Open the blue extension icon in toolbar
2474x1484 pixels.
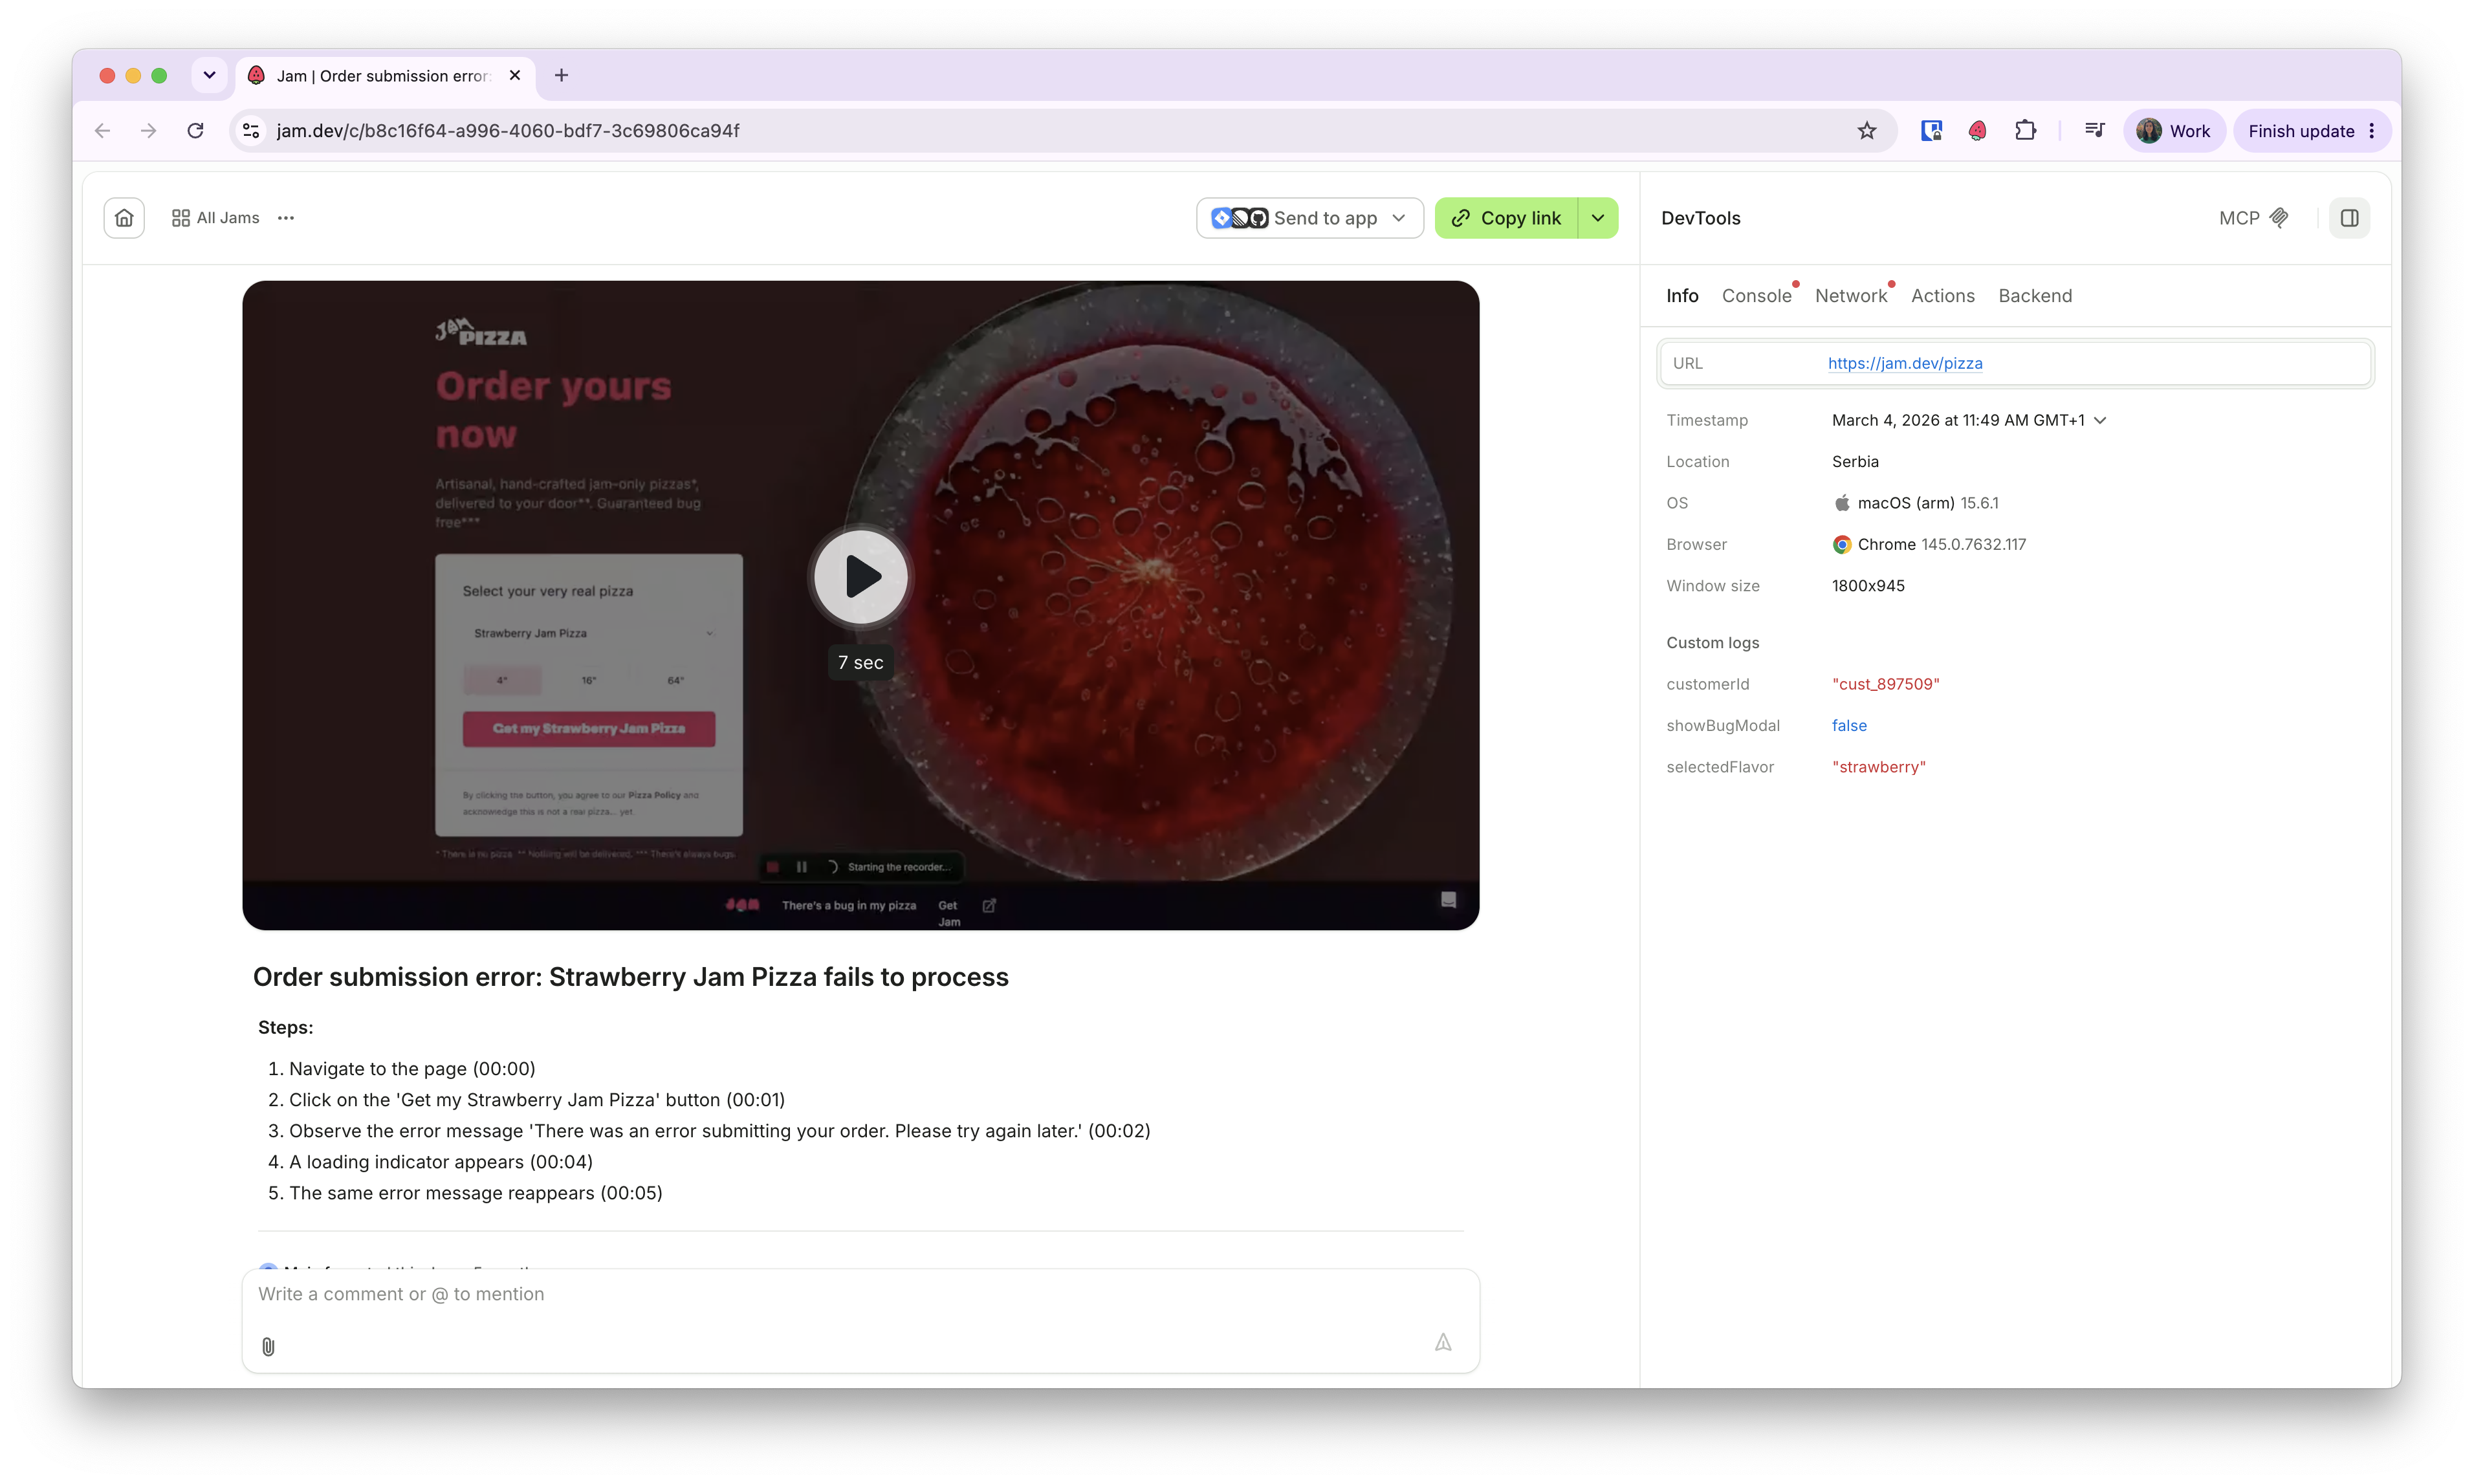tap(1931, 131)
